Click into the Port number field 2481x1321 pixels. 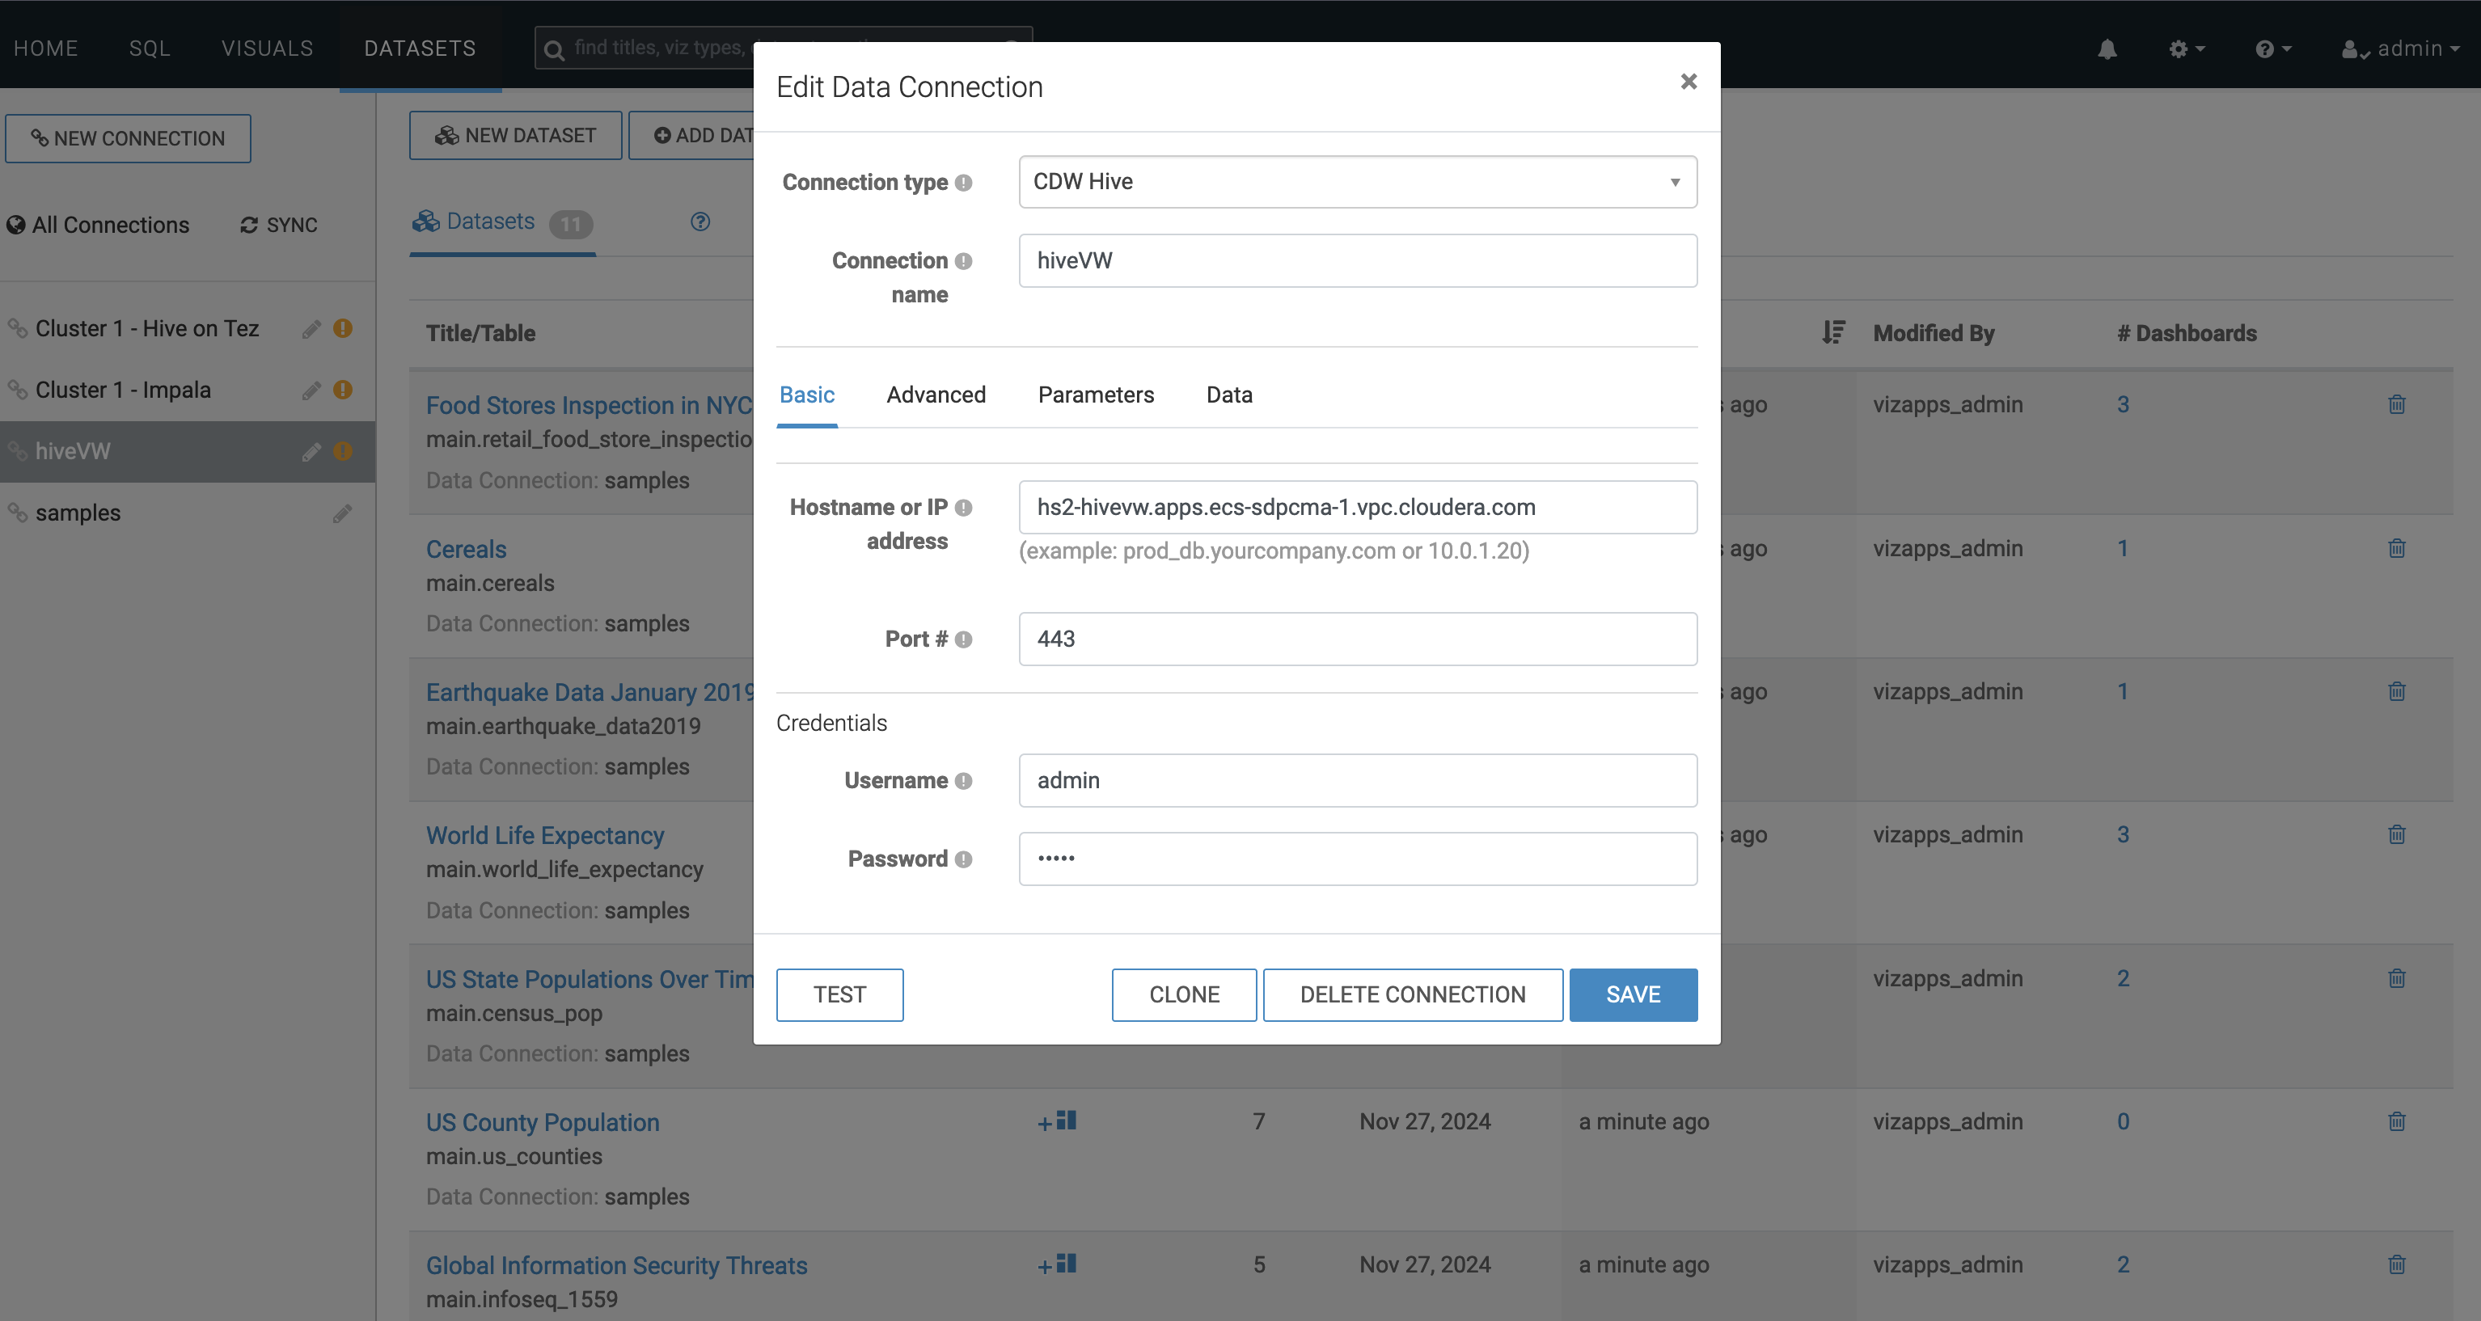pyautogui.click(x=1357, y=639)
